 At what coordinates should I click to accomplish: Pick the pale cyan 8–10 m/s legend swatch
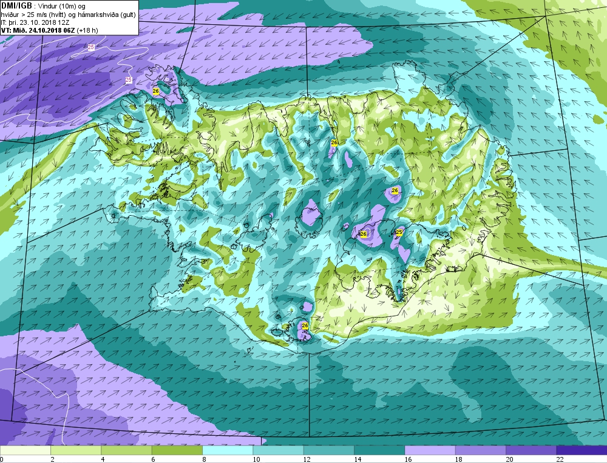228,450
